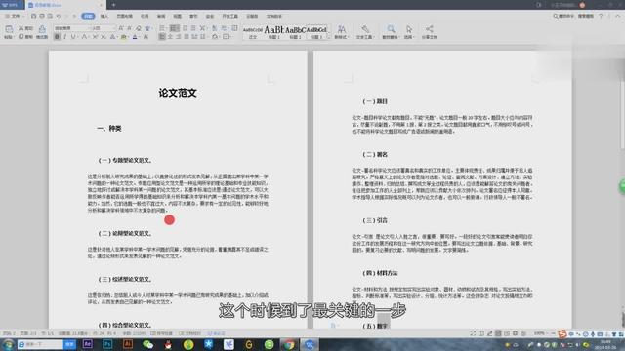Collapse the ribbon with the chevron

point(618,16)
